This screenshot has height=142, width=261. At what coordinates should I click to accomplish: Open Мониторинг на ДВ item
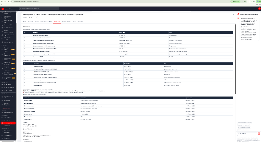point(8,78)
